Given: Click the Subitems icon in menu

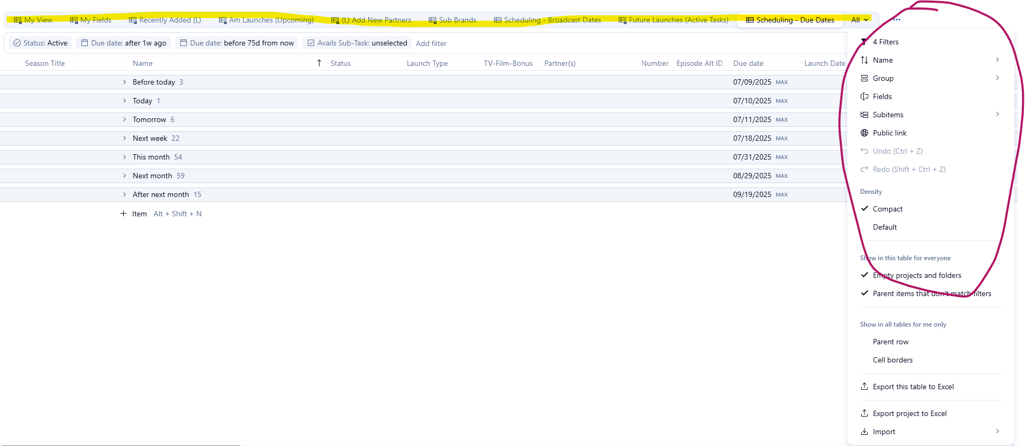Looking at the screenshot, I should click(864, 115).
